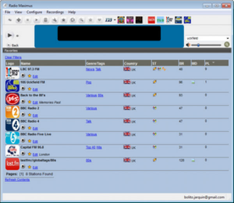Click the plus icon in the top toolbar

[19, 20]
